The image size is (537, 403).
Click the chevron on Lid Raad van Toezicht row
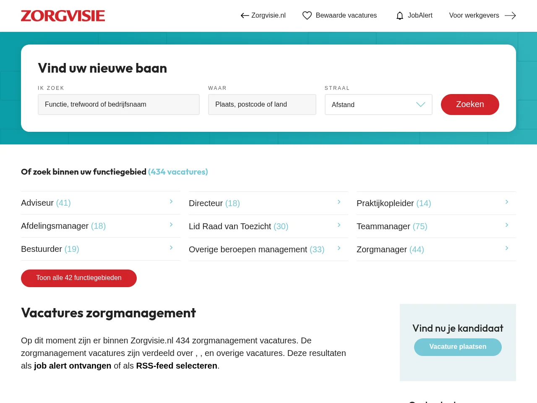coord(339,225)
